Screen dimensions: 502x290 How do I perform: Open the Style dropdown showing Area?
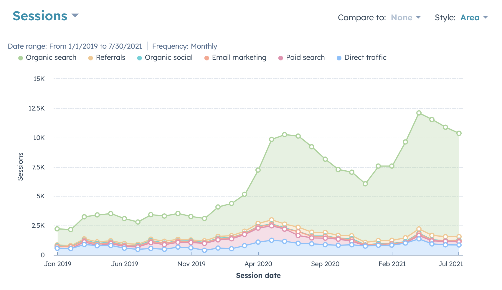486,17
